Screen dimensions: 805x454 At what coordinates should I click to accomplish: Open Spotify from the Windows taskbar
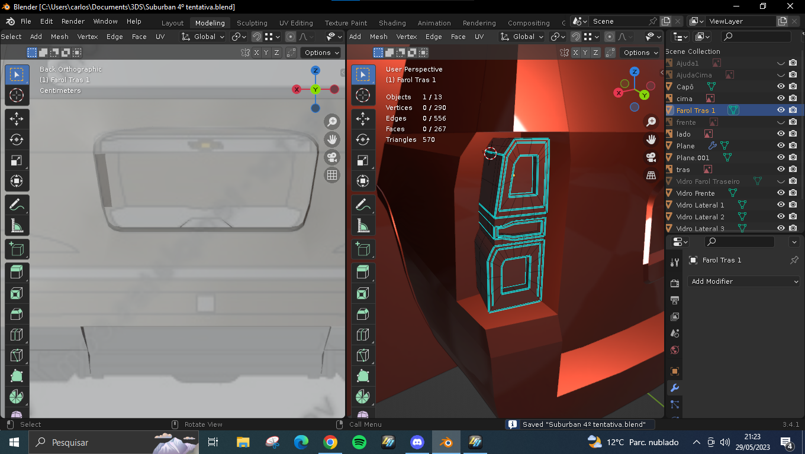[359, 442]
